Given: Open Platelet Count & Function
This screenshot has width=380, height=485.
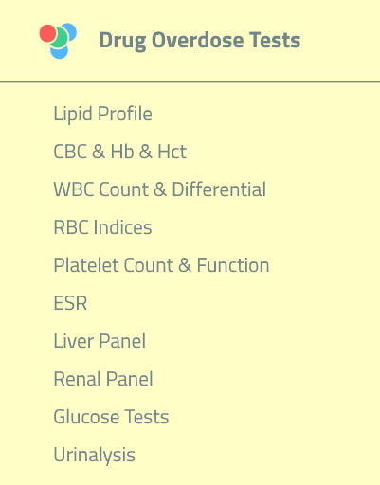Looking at the screenshot, I should (161, 265).
